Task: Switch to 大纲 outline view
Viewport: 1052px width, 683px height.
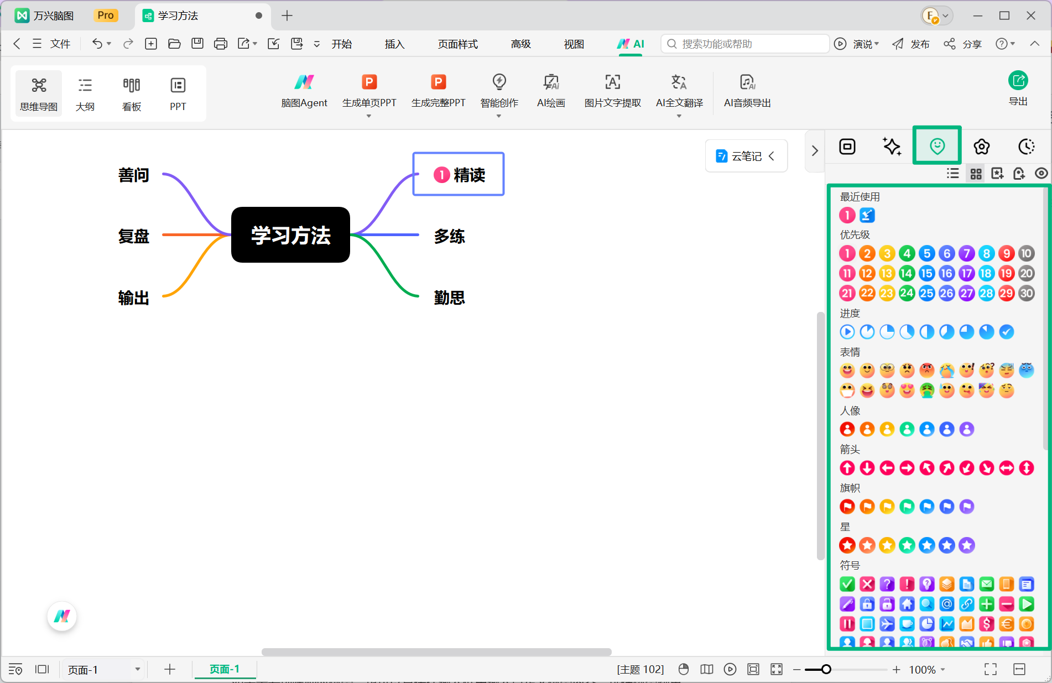Action: point(85,94)
